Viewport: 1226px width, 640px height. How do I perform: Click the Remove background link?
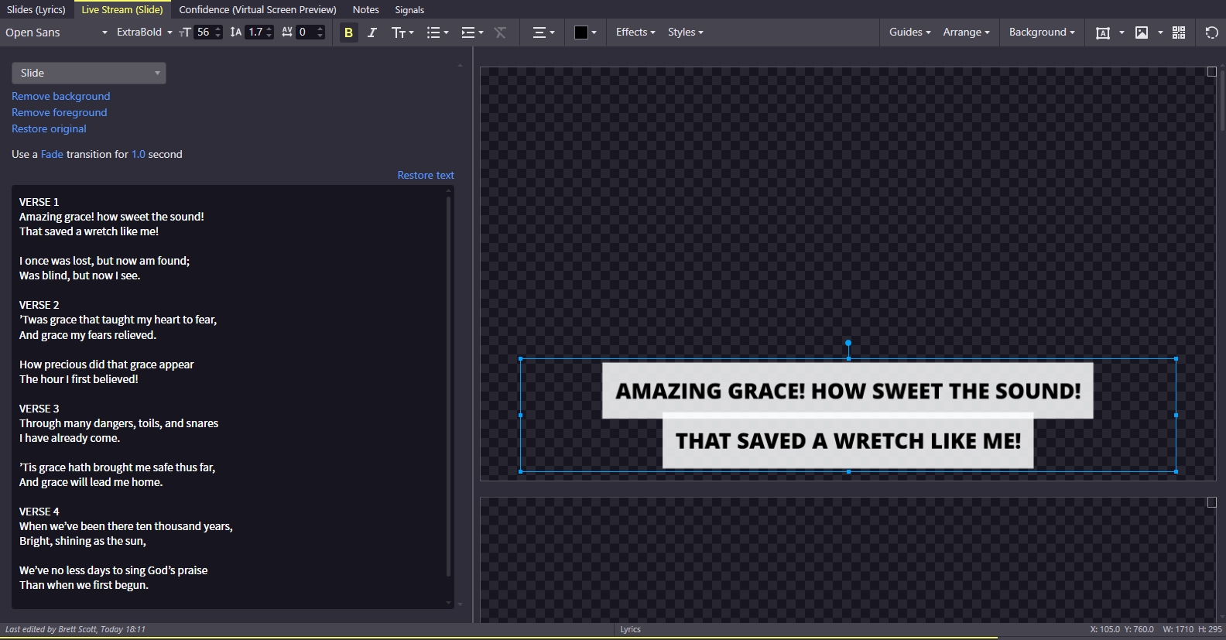(x=60, y=96)
